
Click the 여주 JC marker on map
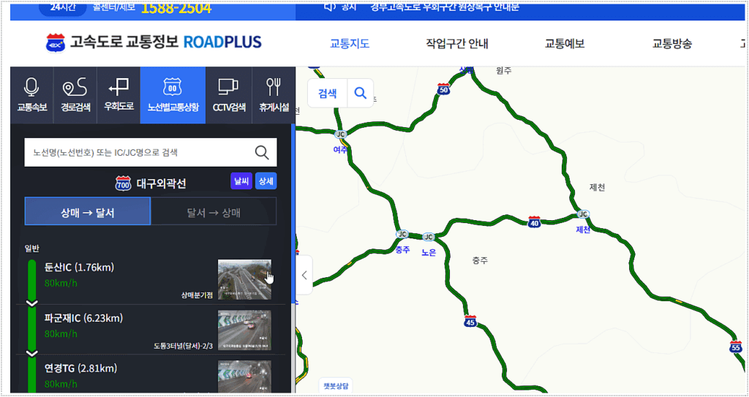click(x=340, y=135)
